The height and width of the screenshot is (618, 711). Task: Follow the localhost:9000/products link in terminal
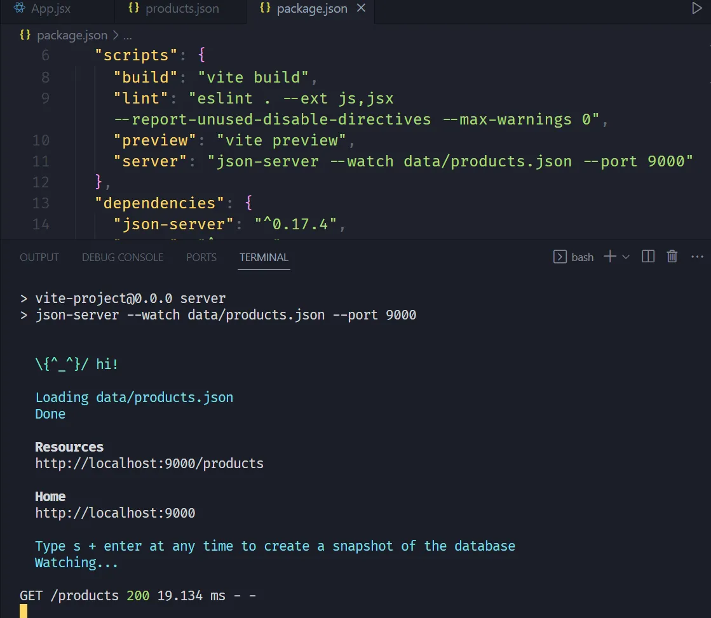click(x=149, y=464)
